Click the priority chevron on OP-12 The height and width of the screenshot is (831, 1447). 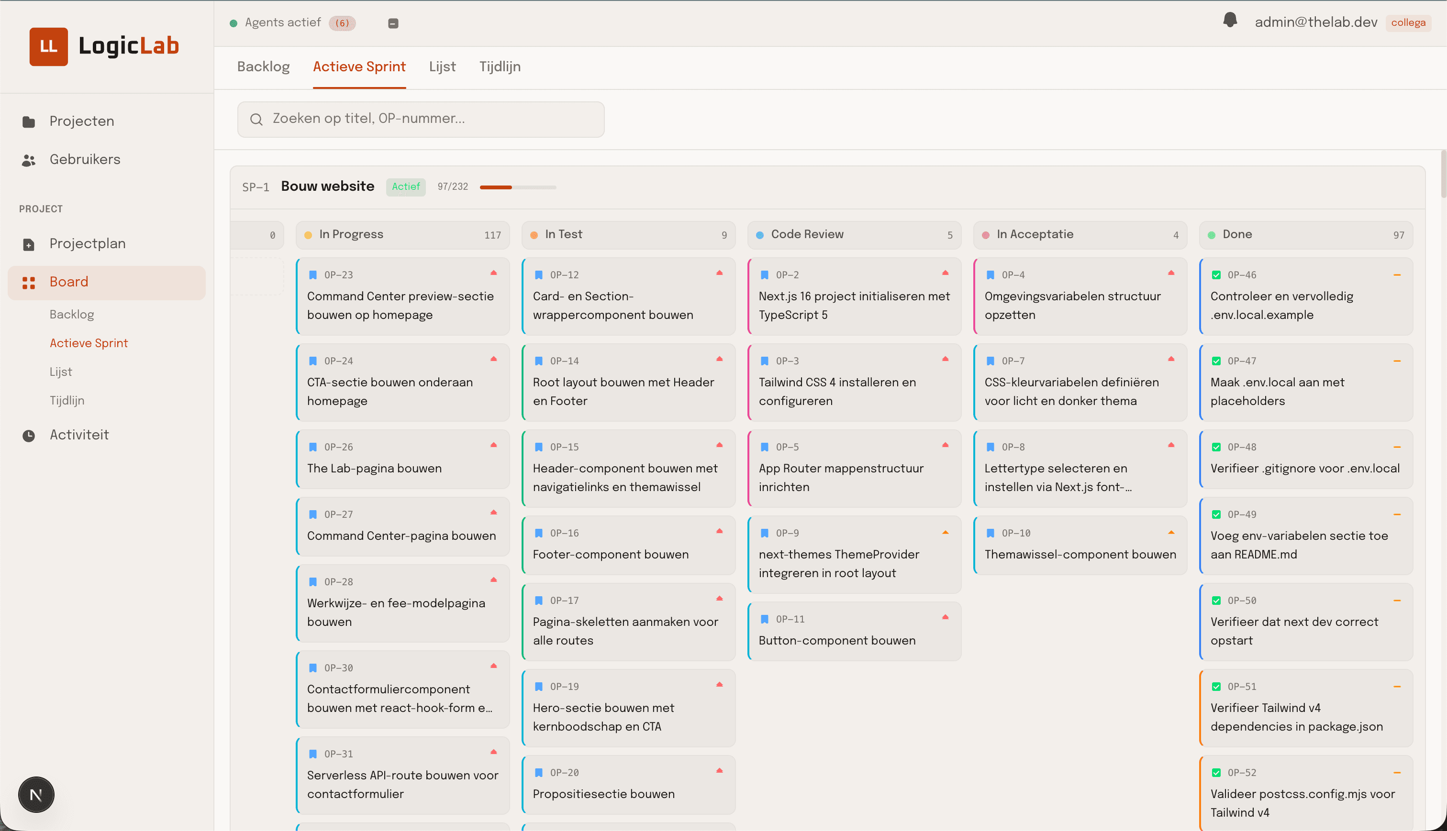coord(720,273)
